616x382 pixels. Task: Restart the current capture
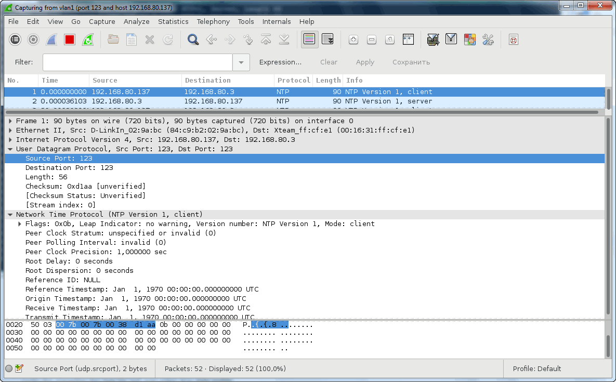click(x=88, y=39)
